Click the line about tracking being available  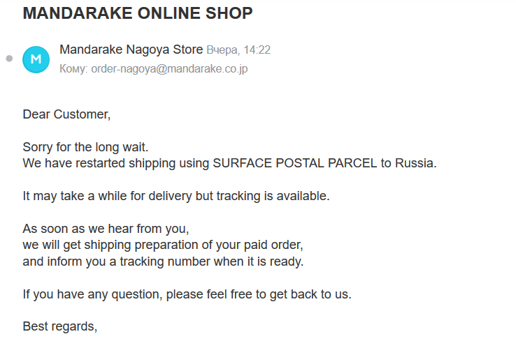coord(175,196)
